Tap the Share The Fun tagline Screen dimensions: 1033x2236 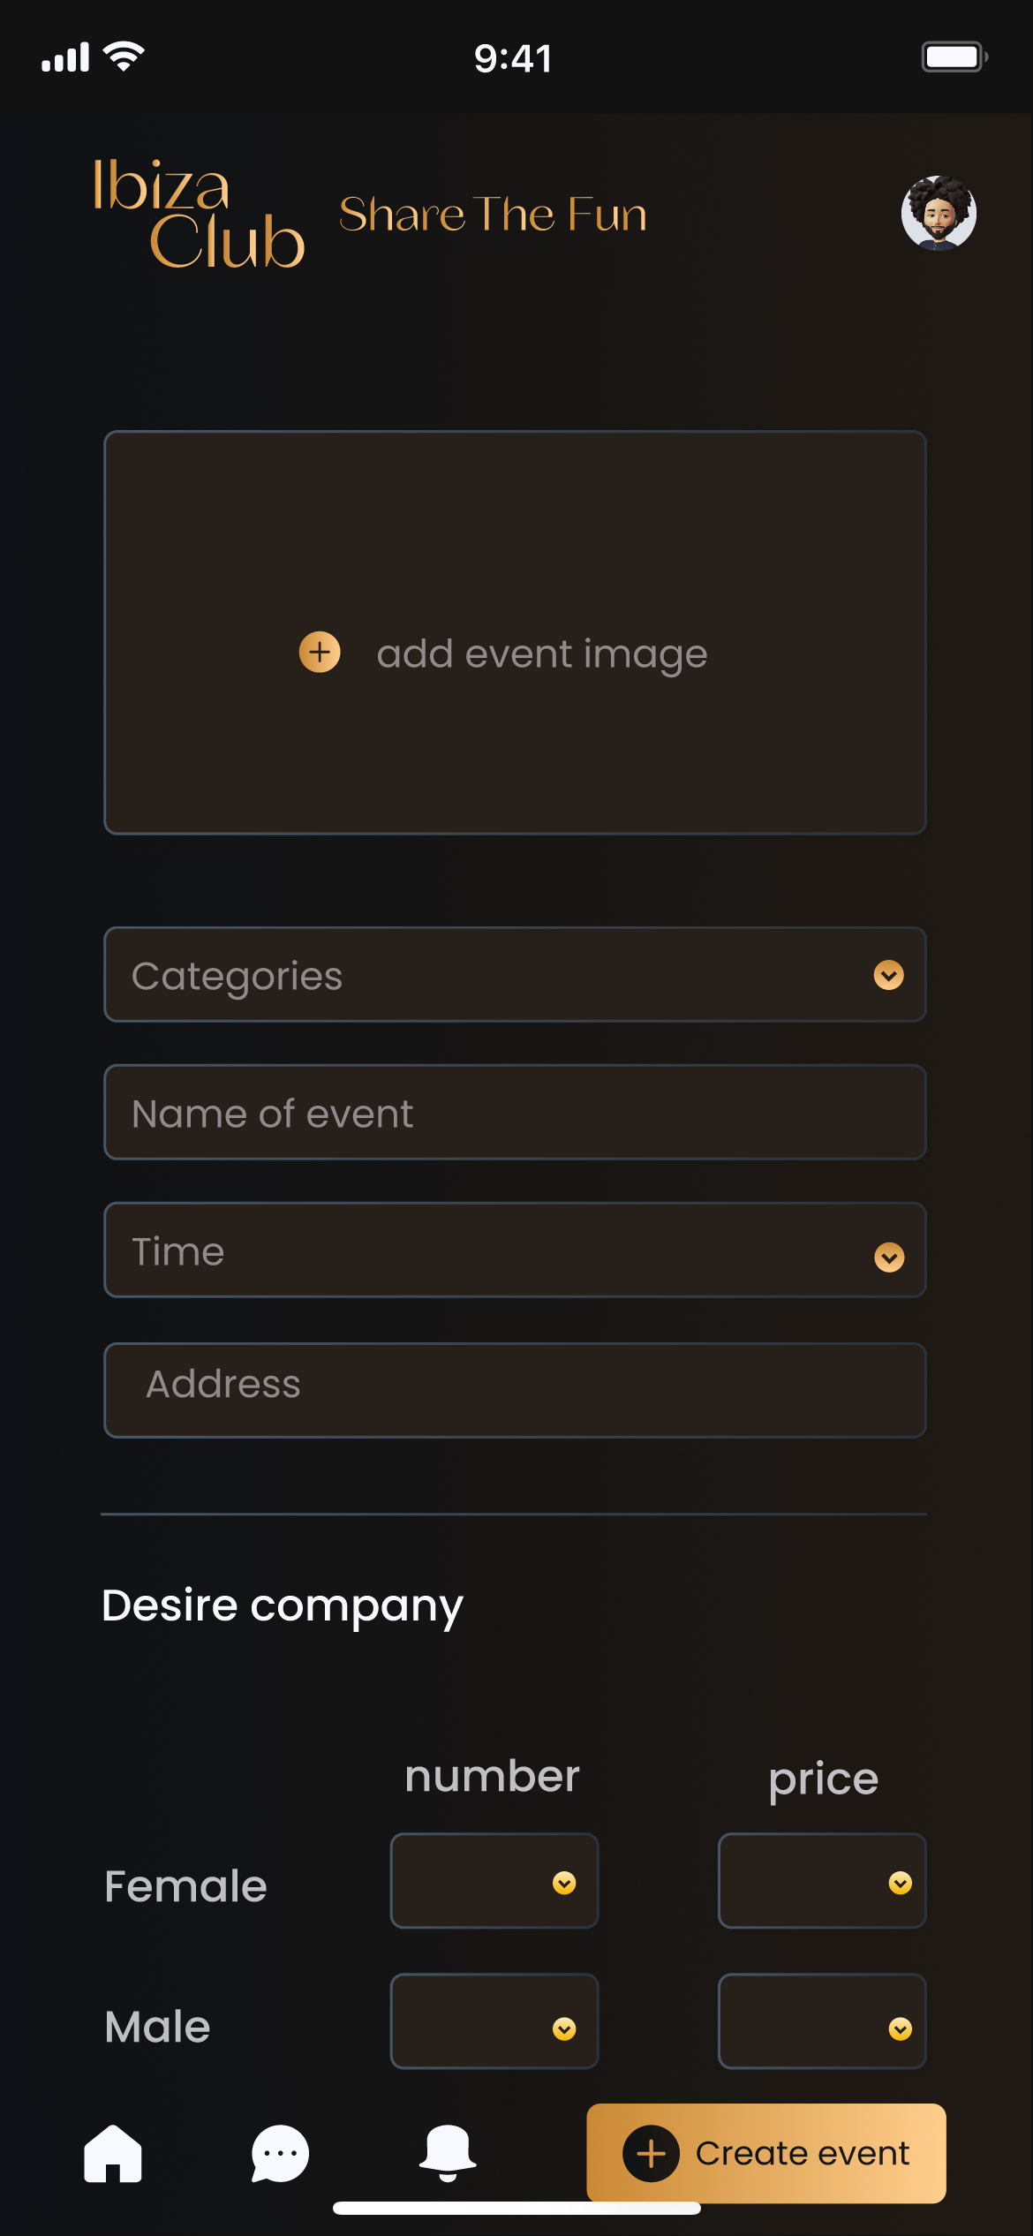coord(493,215)
